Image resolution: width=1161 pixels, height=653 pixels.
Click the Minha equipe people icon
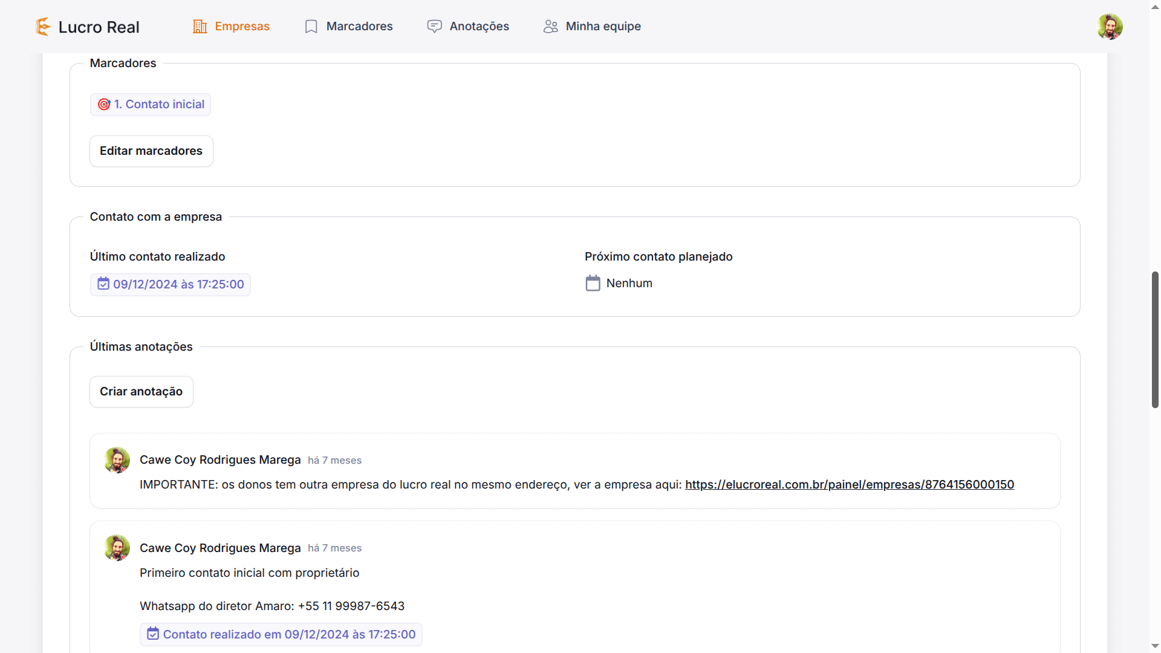(x=550, y=27)
